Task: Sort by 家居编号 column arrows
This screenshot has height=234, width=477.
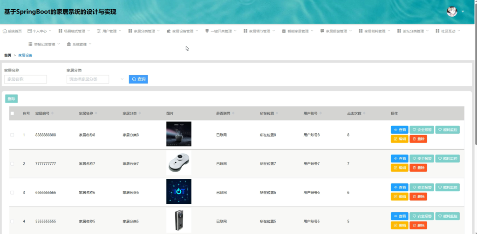Action: click(x=52, y=113)
